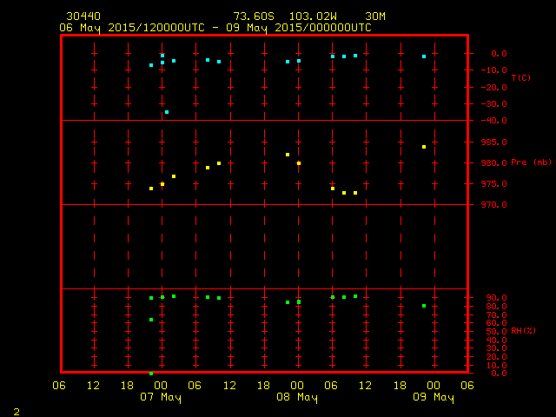Click the rightmost cyan temperature data point
The image size is (556, 417).
click(424, 56)
